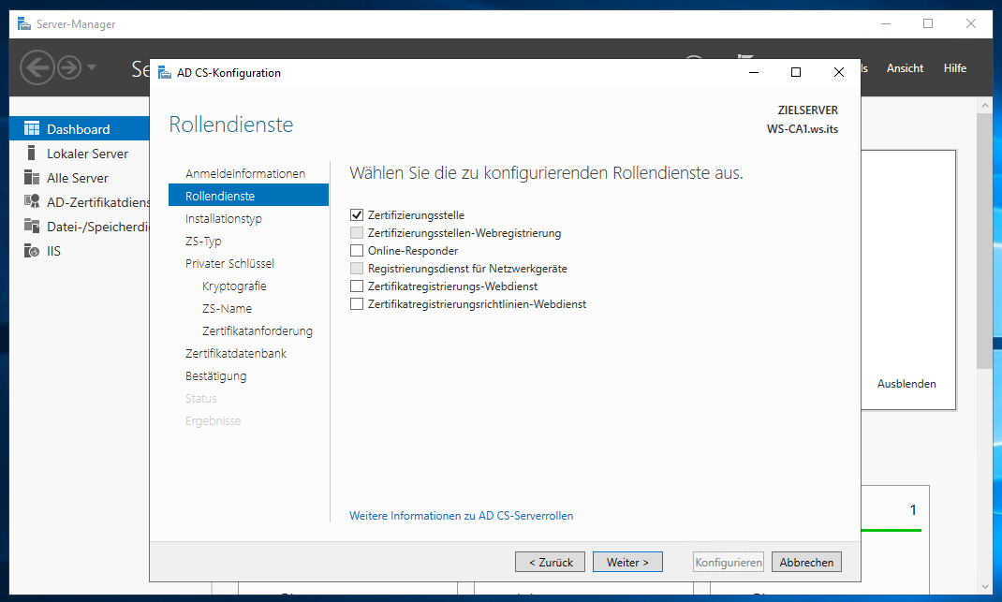
Task: Click the Dashboard icon in sidebar
Action: 31,129
